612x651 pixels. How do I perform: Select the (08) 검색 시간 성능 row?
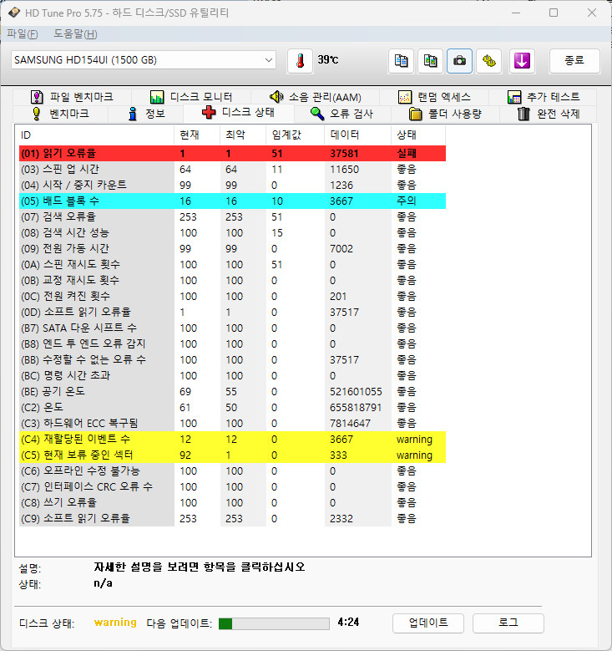pos(232,233)
